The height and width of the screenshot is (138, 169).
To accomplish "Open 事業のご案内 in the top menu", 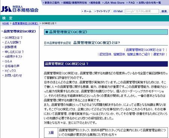I will 51,3.
